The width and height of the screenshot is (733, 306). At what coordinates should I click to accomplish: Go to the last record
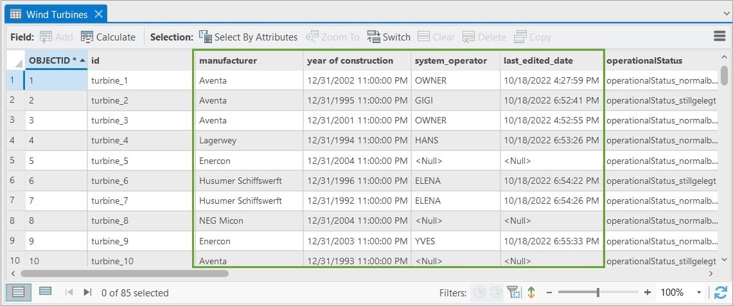click(87, 292)
